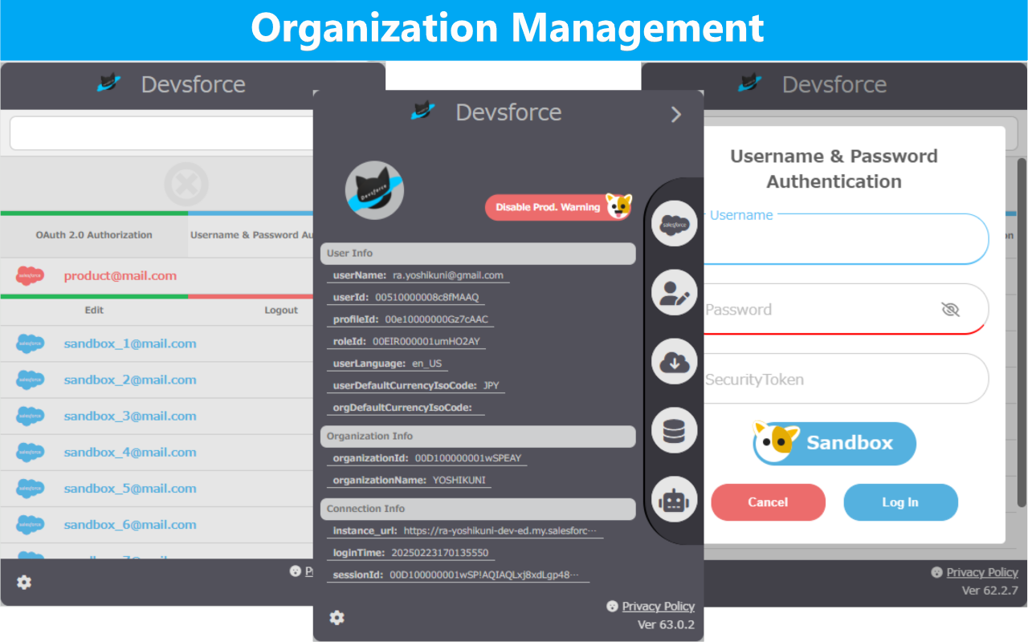Expand the User Info section
The width and height of the screenshot is (1028, 642).
tap(478, 253)
